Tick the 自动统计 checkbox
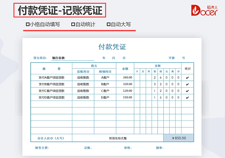 pos(73,24)
